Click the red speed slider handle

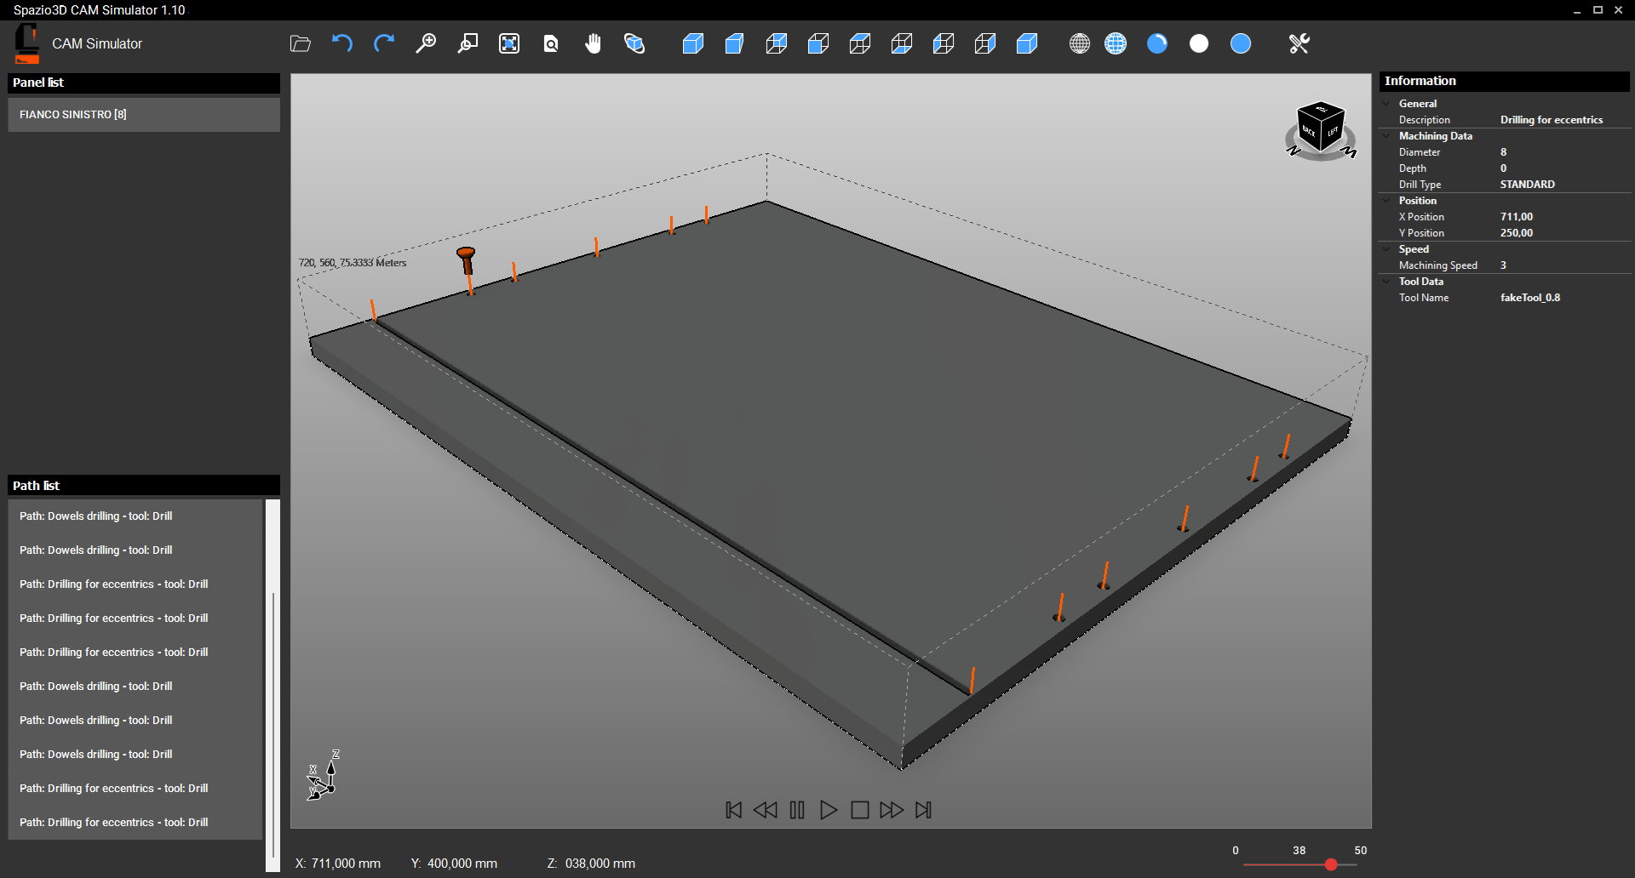tap(1330, 864)
